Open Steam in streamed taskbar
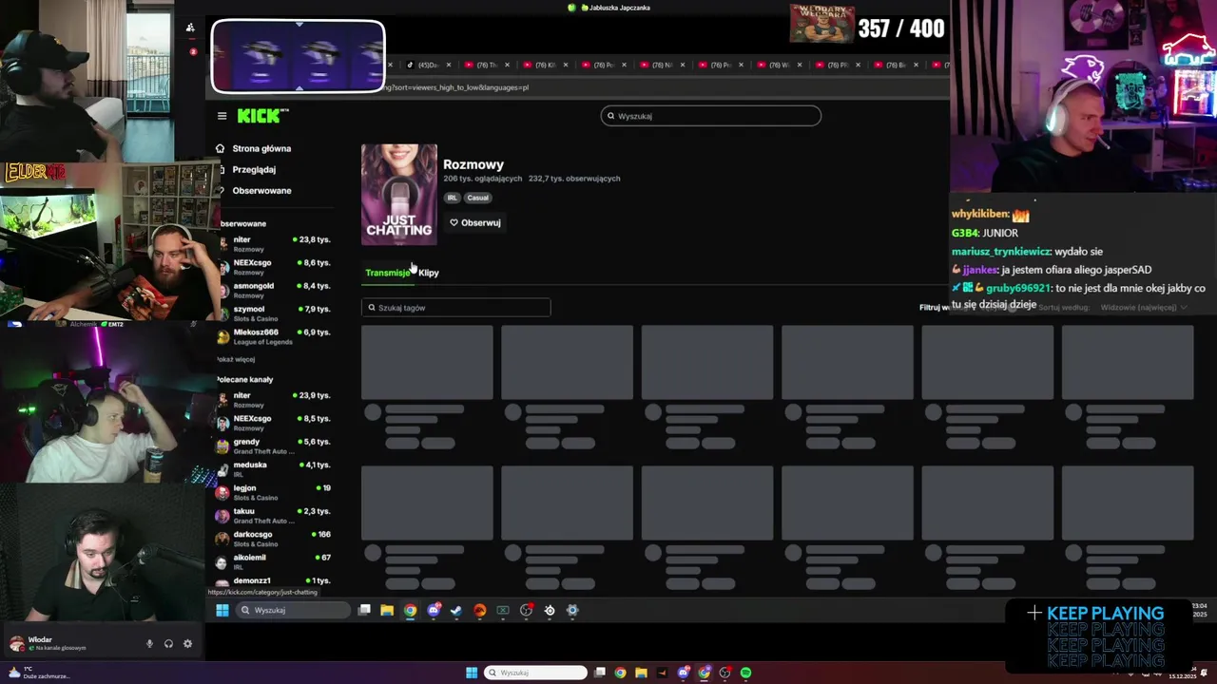 [456, 610]
